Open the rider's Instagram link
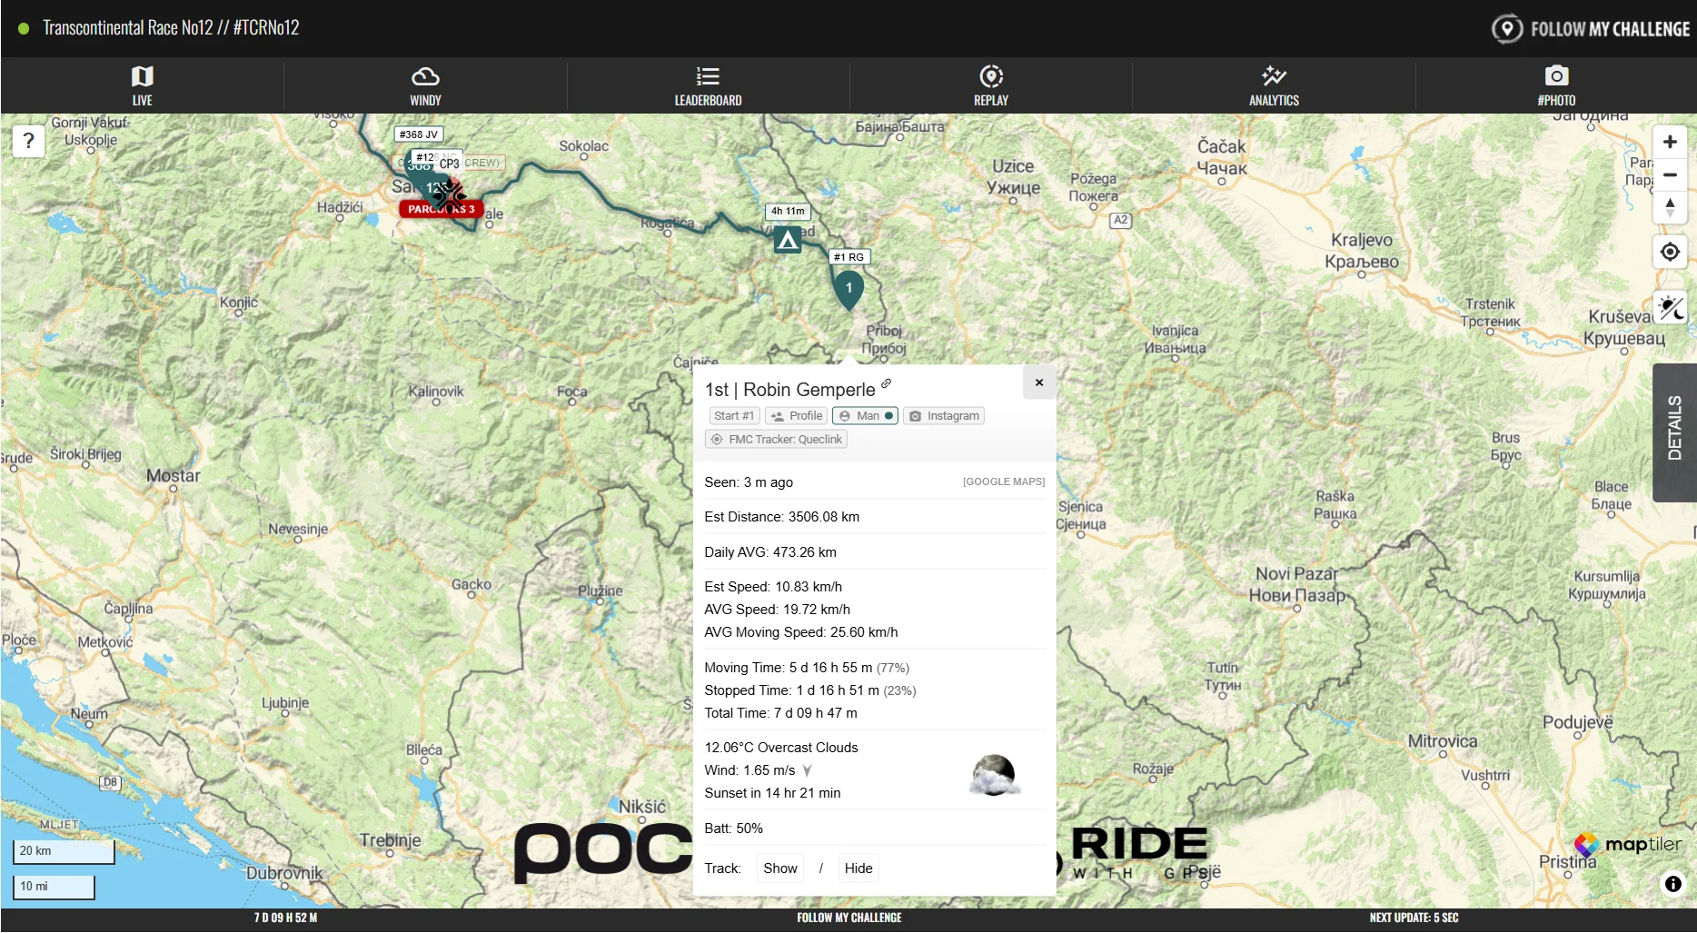 coord(944,416)
